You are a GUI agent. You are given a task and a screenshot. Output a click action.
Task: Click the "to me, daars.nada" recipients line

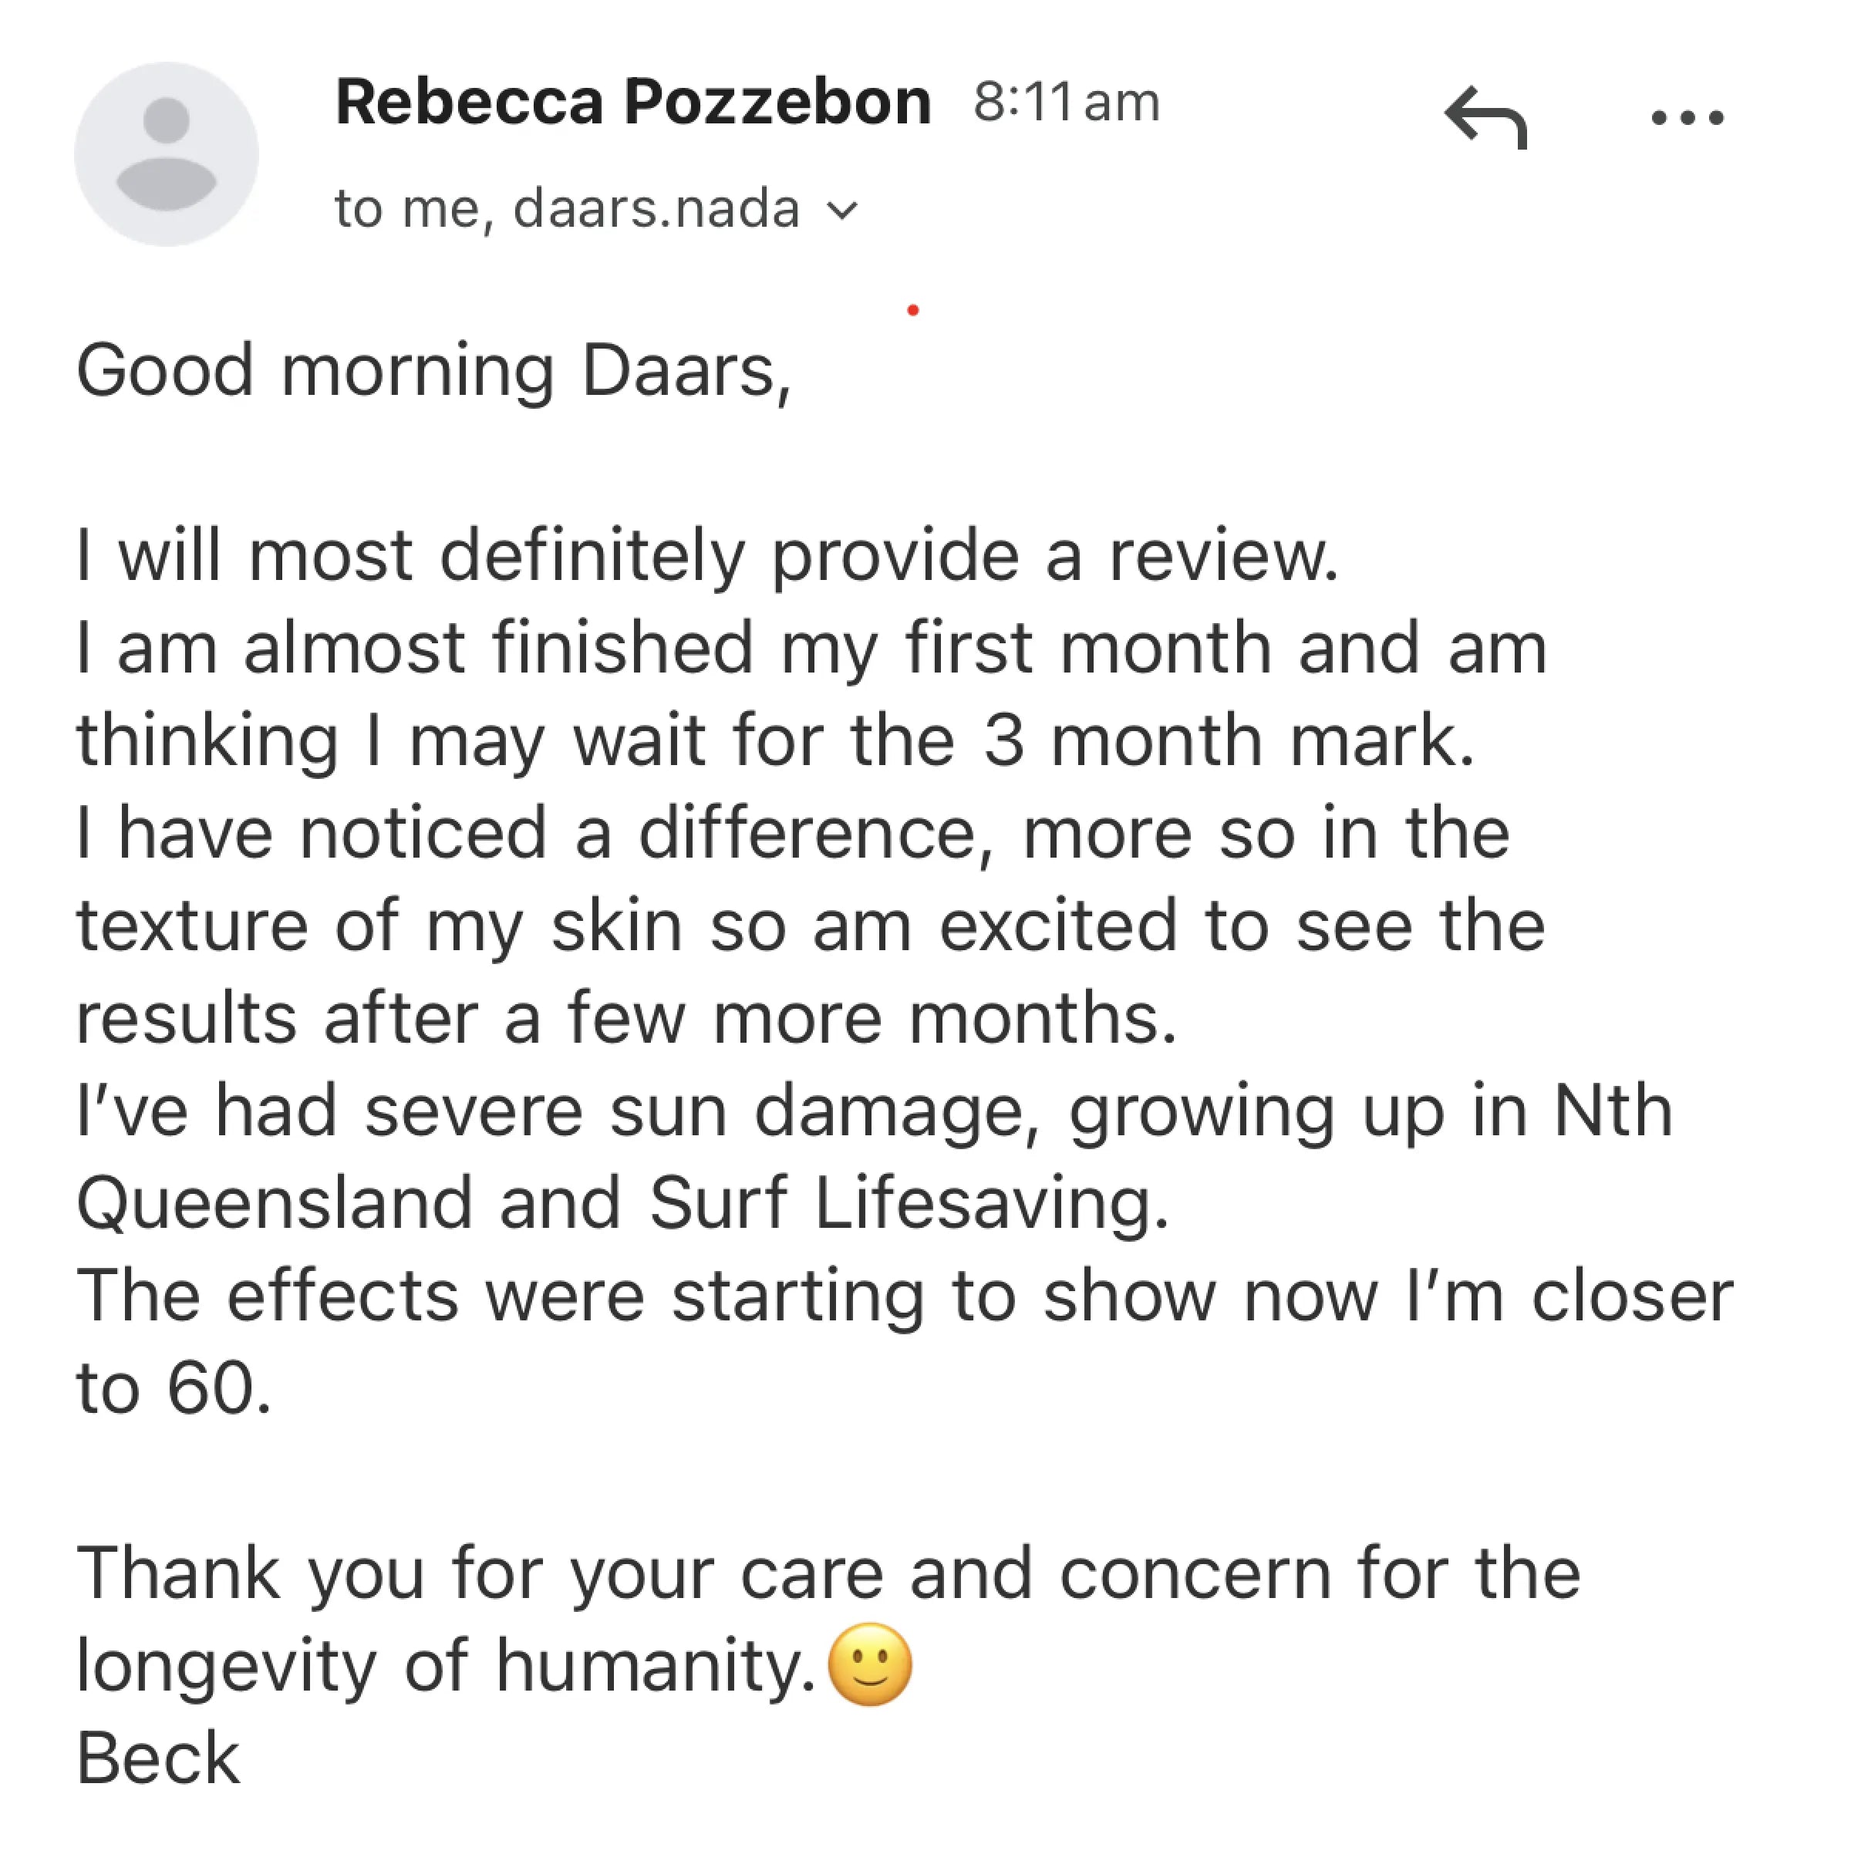click(566, 209)
